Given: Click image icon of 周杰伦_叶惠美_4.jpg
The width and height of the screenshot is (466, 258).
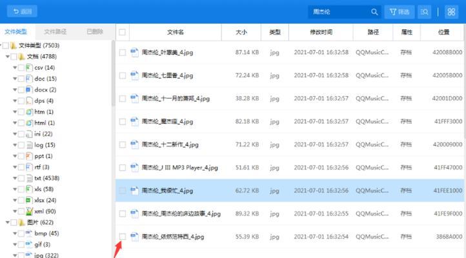Looking at the screenshot, I should click(135, 52).
